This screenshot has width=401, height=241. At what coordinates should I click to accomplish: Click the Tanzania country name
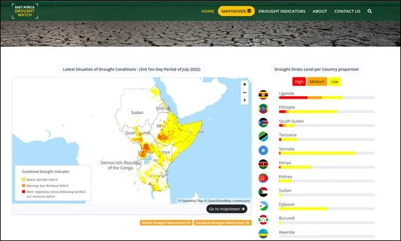(x=288, y=135)
